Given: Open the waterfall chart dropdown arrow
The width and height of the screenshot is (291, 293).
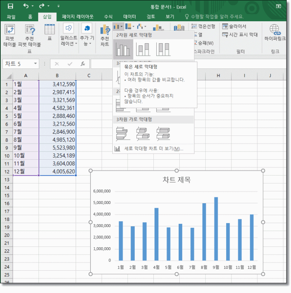Looking at the screenshot, I should point(145,27).
